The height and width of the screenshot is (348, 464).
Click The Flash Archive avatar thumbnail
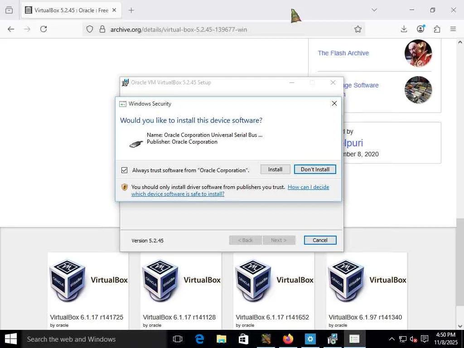pos(418,53)
